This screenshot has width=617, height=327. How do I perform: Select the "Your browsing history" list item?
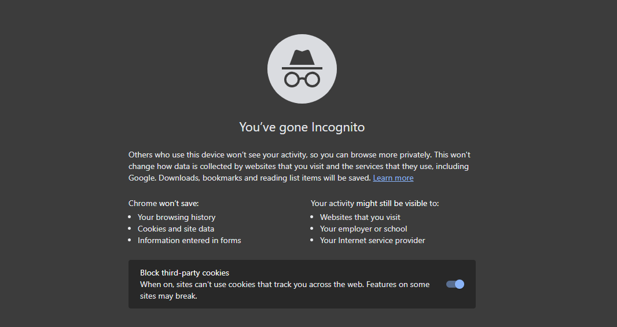pos(177,217)
